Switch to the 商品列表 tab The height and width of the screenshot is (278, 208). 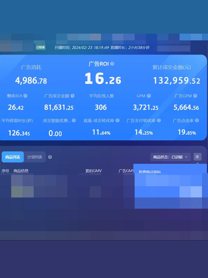(12, 157)
